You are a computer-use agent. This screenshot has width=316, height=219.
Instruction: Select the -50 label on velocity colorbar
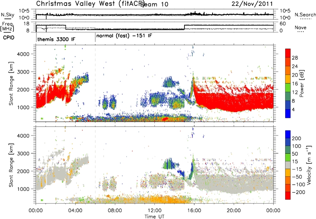[x=297, y=177]
